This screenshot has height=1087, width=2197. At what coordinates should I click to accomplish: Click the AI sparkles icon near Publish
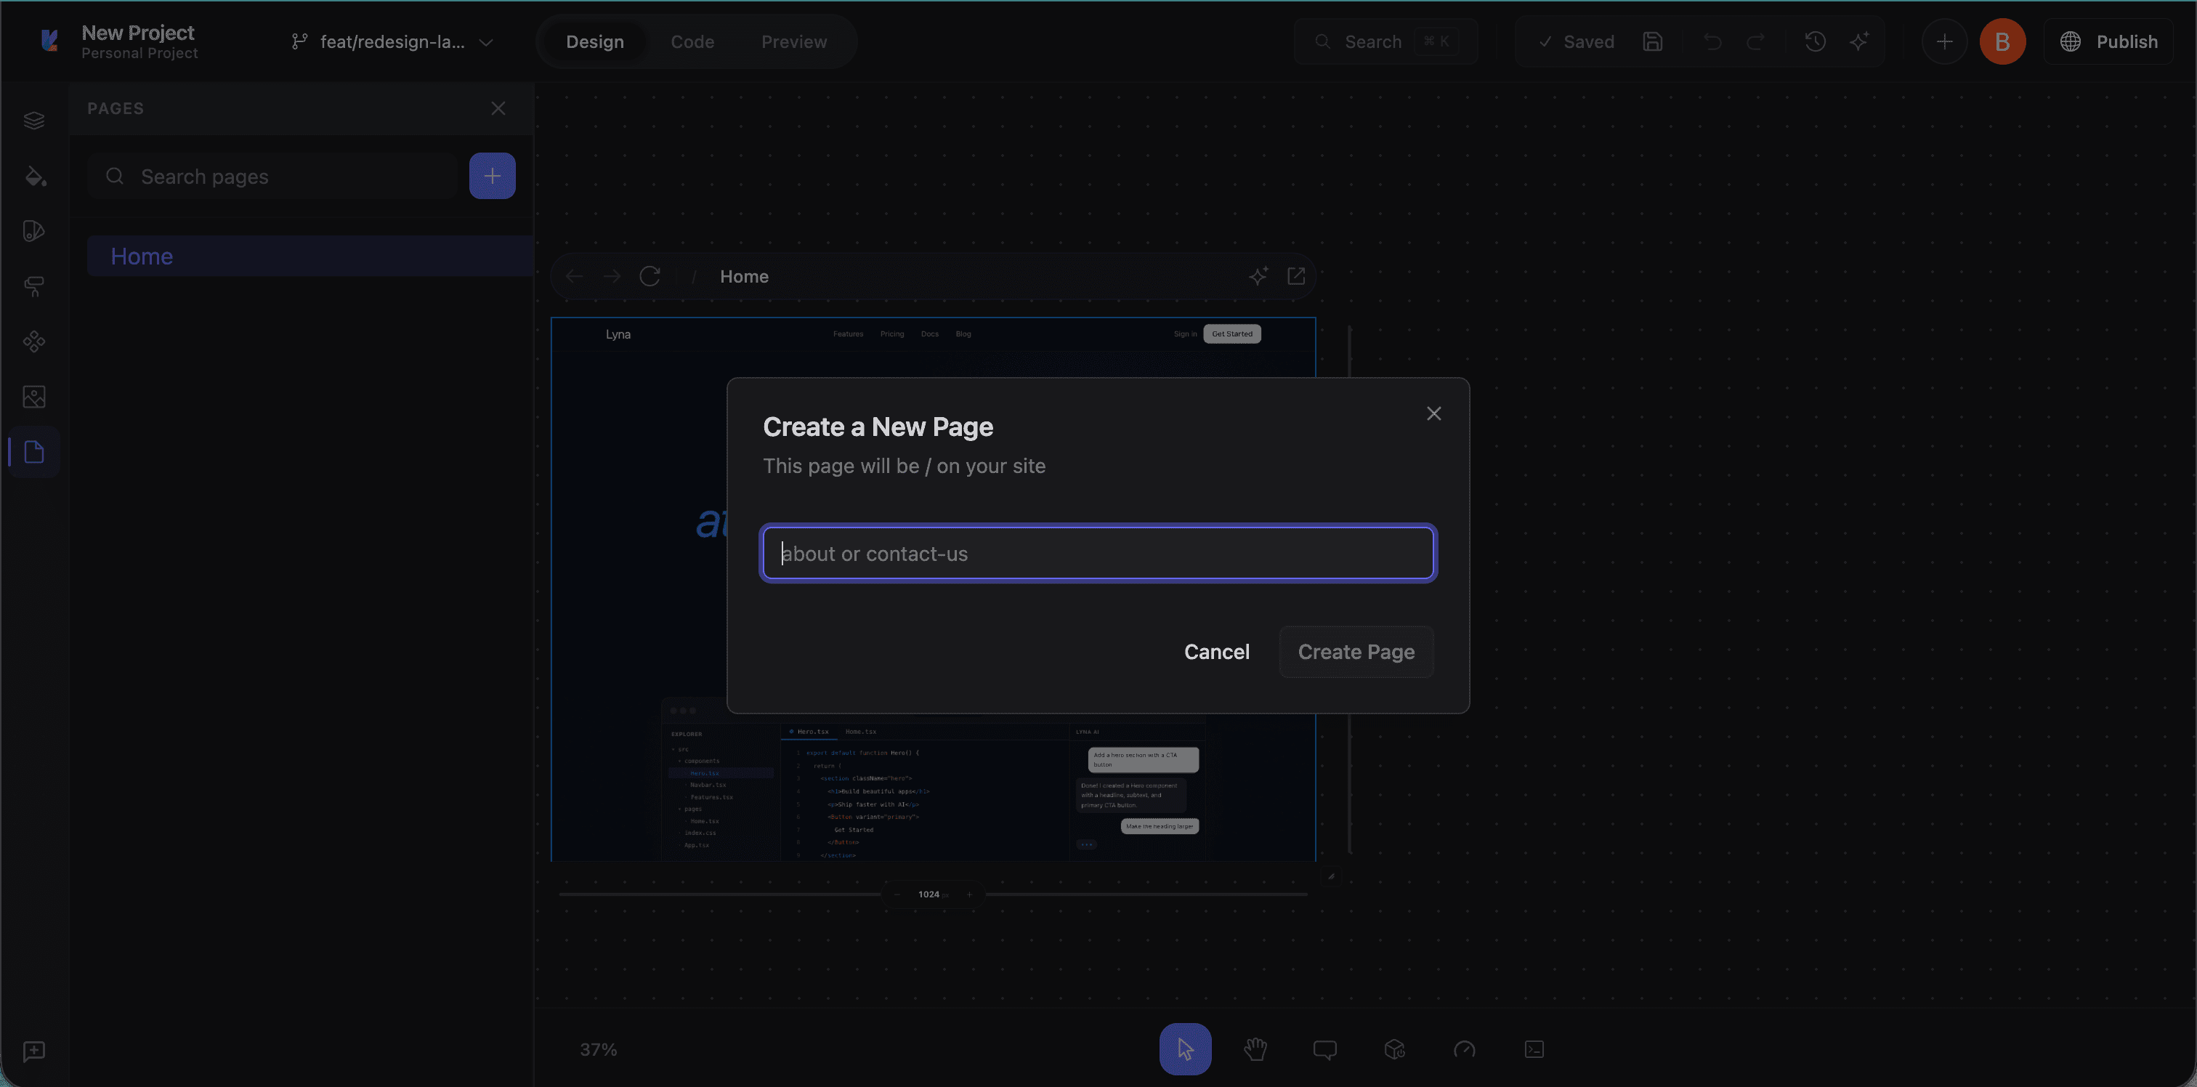[1861, 41]
